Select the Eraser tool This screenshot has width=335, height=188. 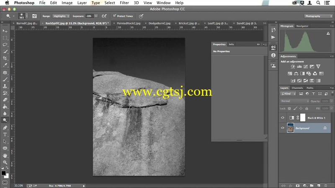point(5,100)
